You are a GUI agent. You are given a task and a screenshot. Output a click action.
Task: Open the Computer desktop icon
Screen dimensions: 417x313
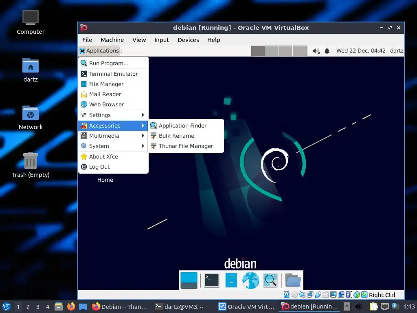point(31,23)
